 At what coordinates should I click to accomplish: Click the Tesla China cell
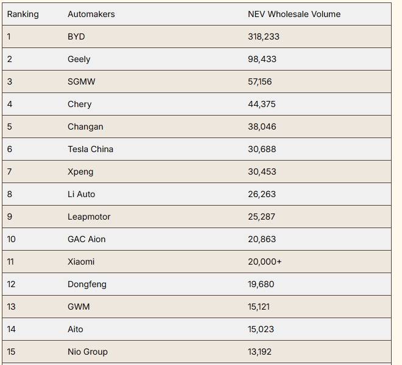click(90, 149)
